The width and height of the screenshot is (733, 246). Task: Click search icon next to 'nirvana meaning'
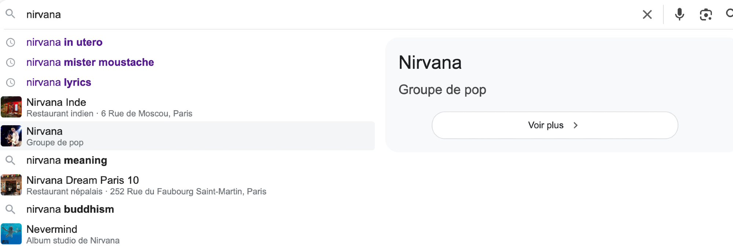click(10, 160)
